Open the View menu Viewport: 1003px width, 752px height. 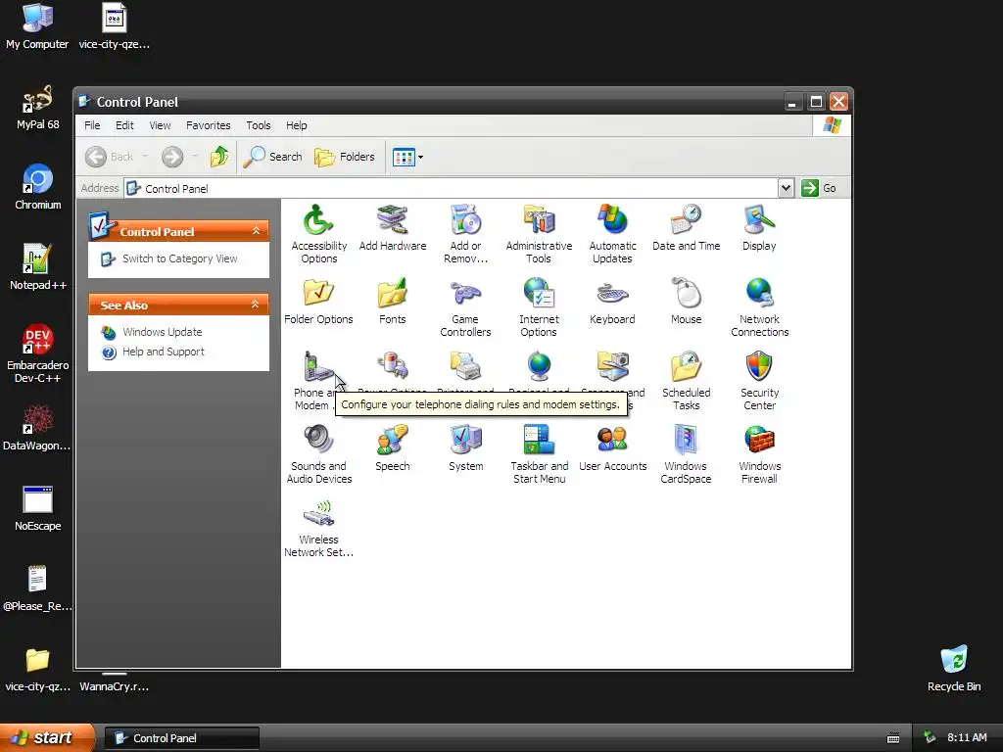point(160,125)
